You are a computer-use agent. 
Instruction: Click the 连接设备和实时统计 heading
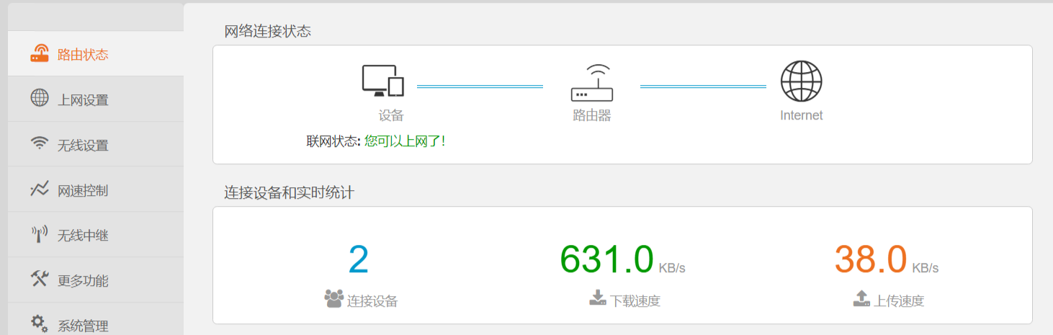coord(290,192)
